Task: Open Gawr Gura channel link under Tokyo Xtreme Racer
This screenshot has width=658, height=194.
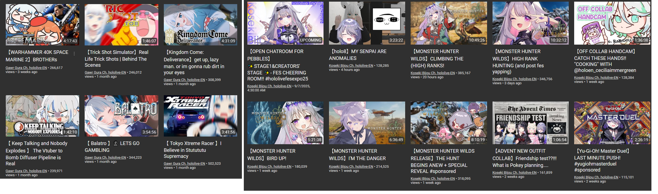Action: click(184, 164)
